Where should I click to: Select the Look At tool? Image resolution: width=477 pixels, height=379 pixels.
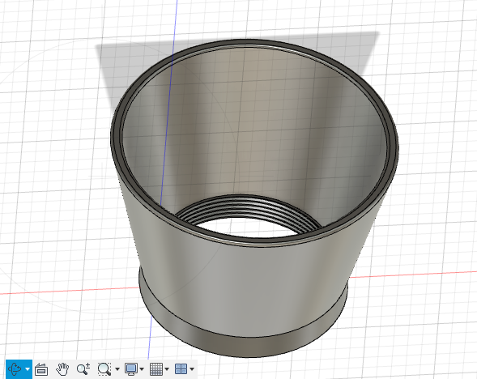tap(41, 369)
